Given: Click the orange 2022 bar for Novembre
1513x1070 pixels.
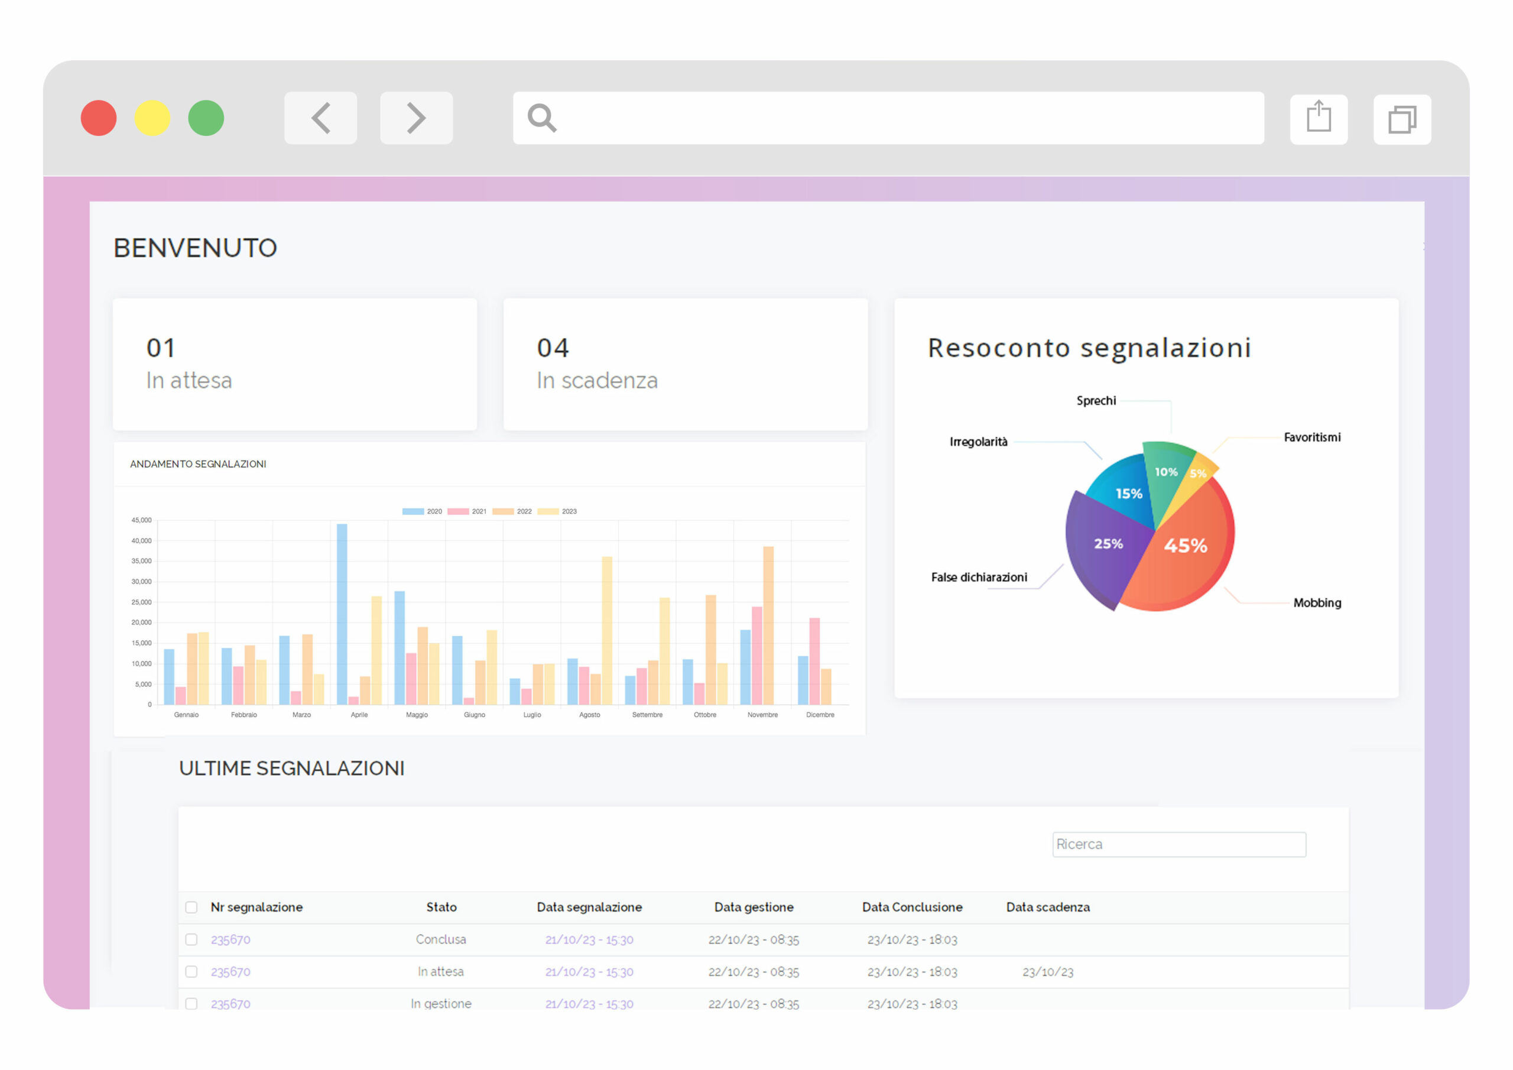Looking at the screenshot, I should tap(768, 625).
